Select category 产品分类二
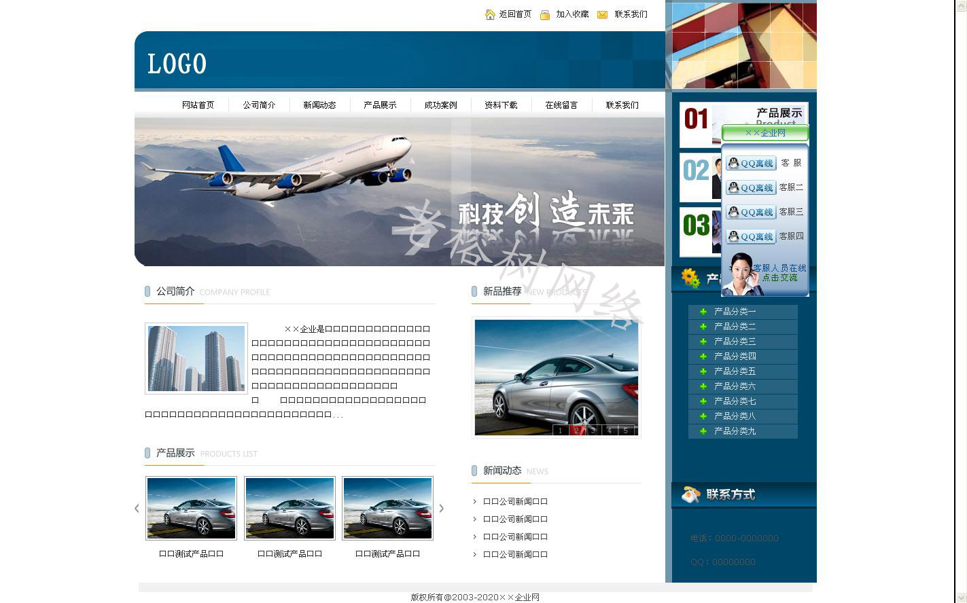Viewport: 967px width, 603px height. (x=735, y=327)
